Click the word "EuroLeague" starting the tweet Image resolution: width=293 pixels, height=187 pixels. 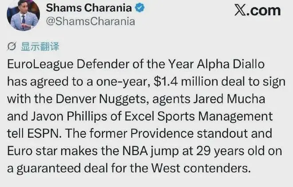40,65
